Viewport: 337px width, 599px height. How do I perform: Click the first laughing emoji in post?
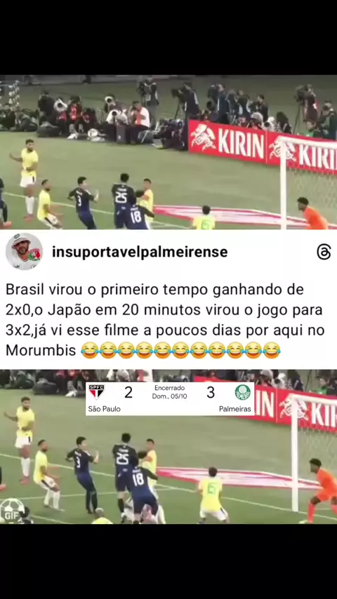(x=89, y=350)
